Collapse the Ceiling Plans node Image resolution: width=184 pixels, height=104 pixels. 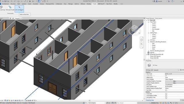point(149,33)
